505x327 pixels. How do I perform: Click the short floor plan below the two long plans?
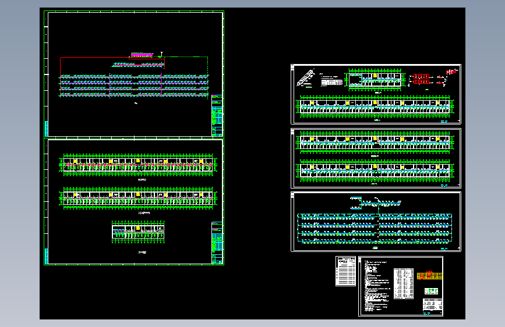[138, 232]
